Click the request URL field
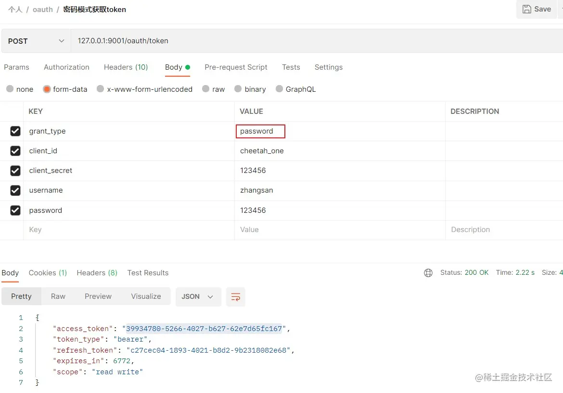 (317, 41)
